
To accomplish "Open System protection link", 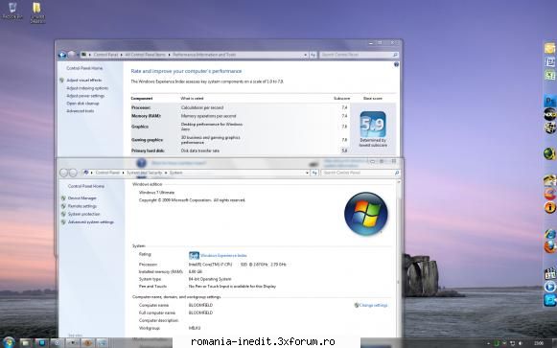I will (x=83, y=214).
